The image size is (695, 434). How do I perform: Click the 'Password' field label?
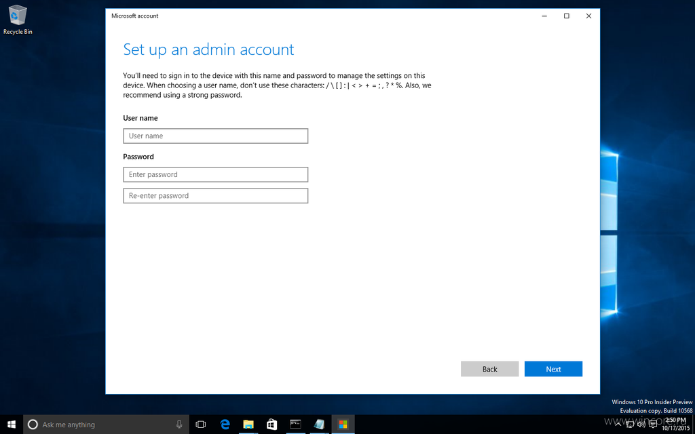138,157
